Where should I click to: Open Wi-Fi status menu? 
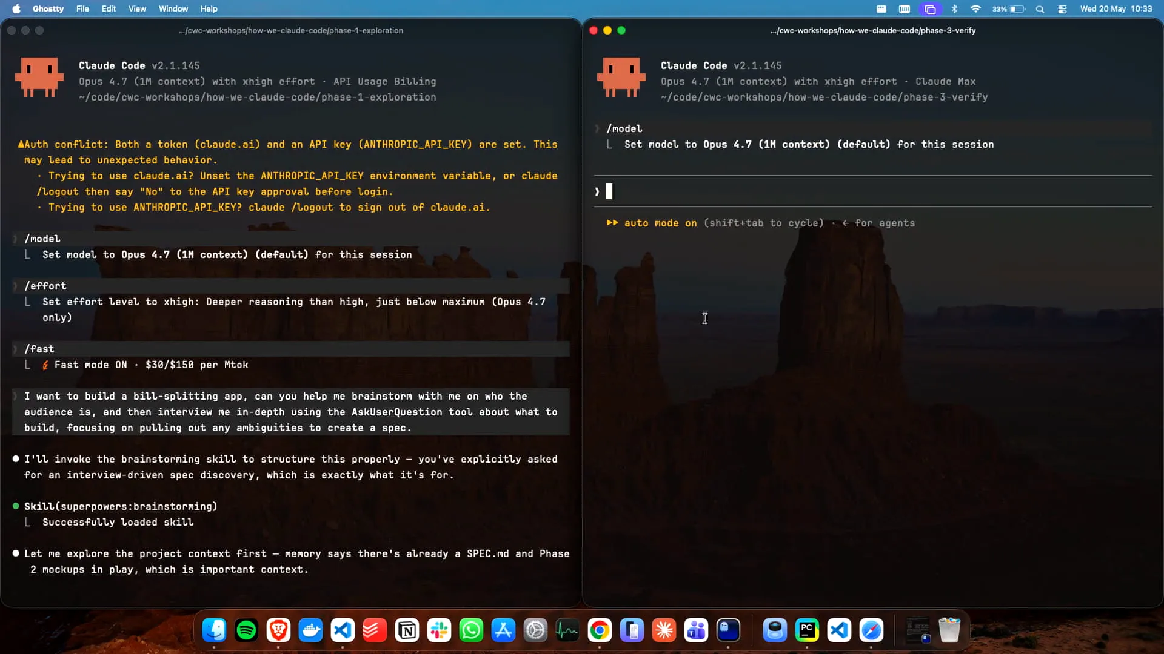(975, 8)
